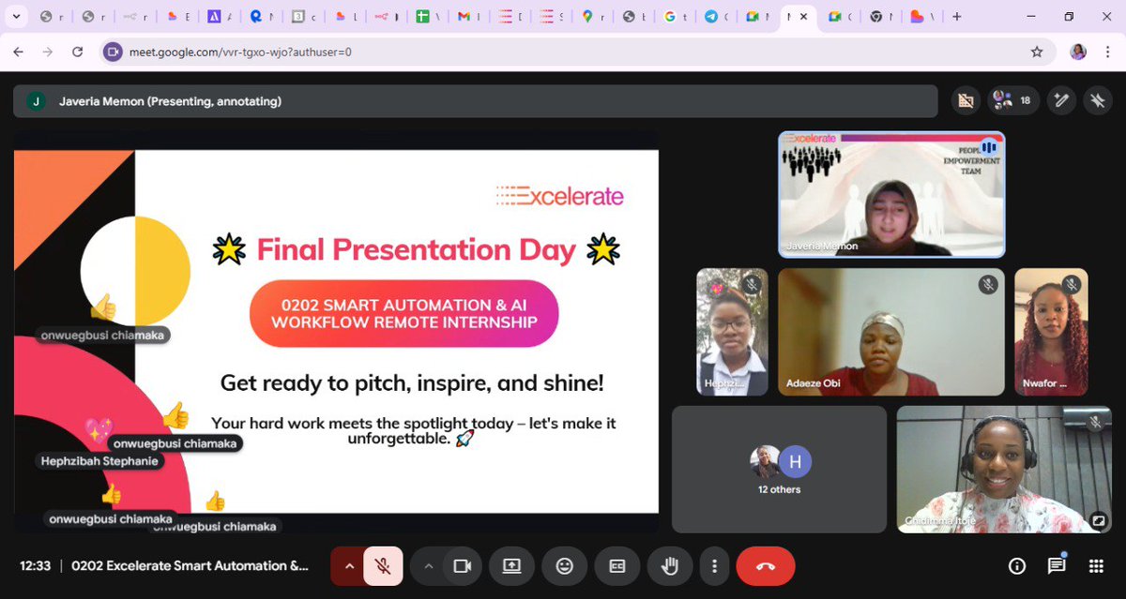
Task: Toggle the camera on or off
Action: point(462,566)
